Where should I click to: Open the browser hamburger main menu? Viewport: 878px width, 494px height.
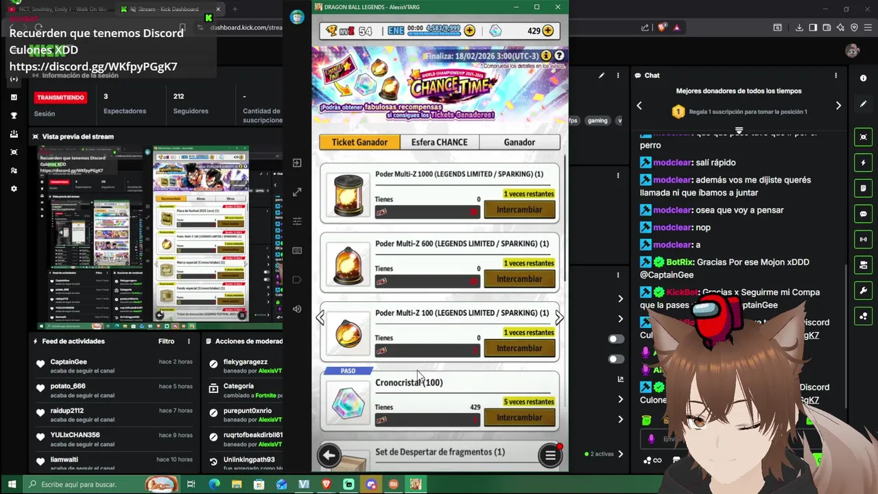coord(868,27)
